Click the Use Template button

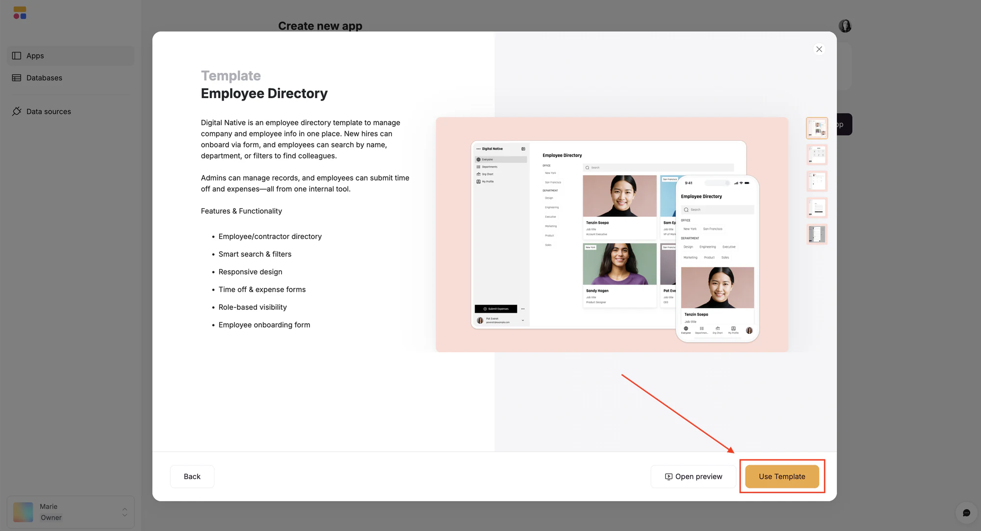click(x=782, y=477)
